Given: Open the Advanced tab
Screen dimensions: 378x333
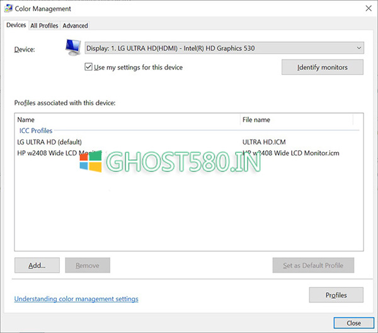Looking at the screenshot, I should tap(75, 26).
